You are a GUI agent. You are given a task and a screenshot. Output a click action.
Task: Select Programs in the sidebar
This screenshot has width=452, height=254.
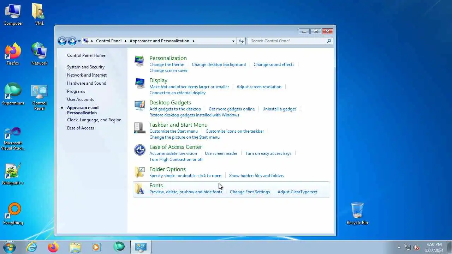tap(76, 91)
